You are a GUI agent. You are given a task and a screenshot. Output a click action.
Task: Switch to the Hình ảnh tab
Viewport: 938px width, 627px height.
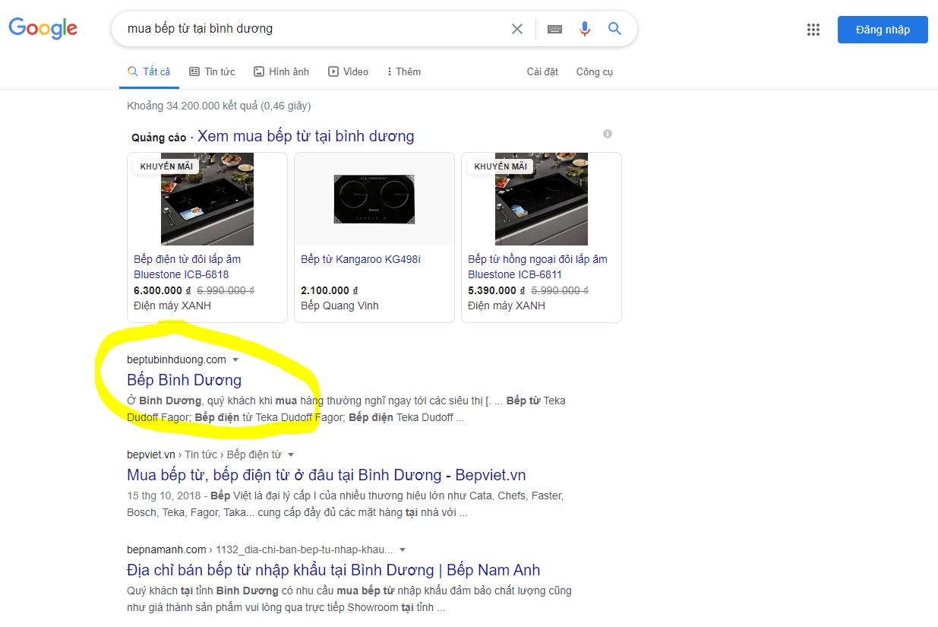click(x=281, y=71)
